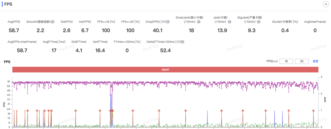Click the BigJank(严重卡顿) metric label
Viewport: 331px width, 129px height.
click(250, 18)
